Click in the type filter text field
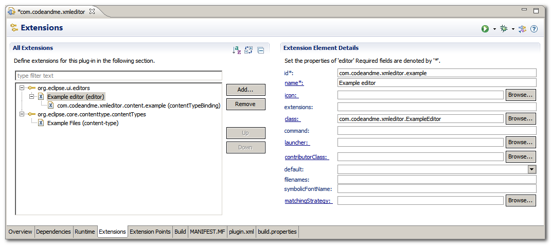Viewport: 551px width, 245px height. coord(119,76)
